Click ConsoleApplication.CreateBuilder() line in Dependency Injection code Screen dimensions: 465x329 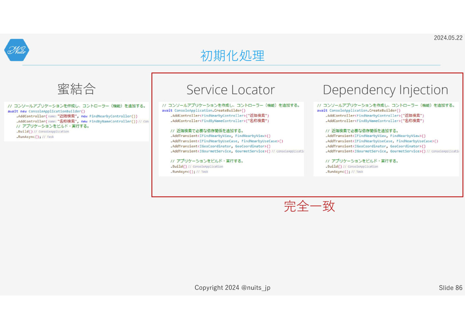tap(359, 111)
